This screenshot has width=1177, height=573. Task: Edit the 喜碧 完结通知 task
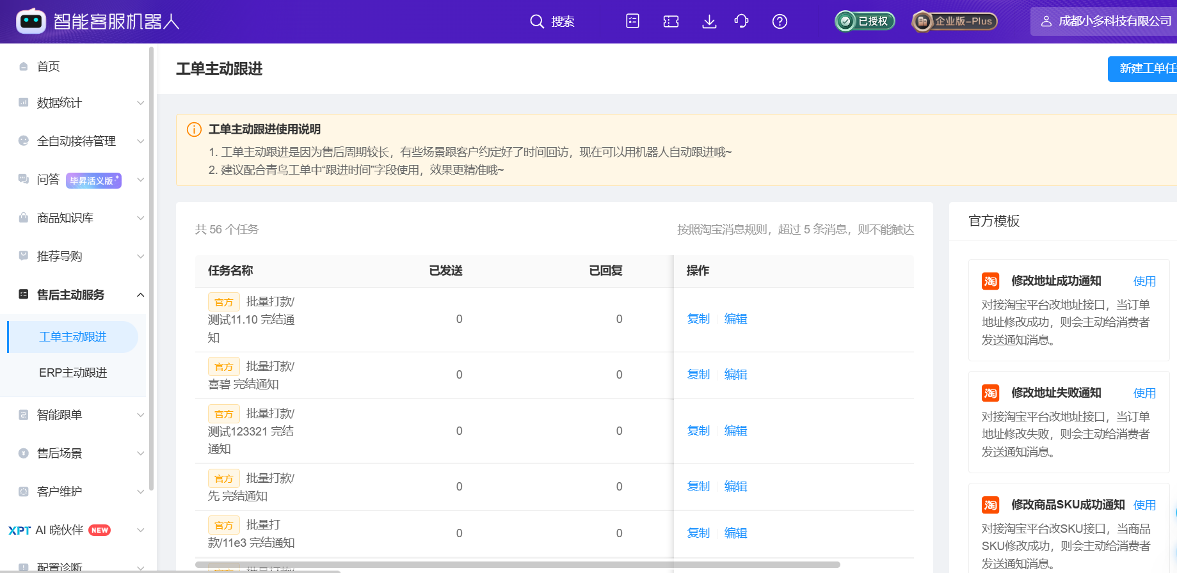point(735,375)
